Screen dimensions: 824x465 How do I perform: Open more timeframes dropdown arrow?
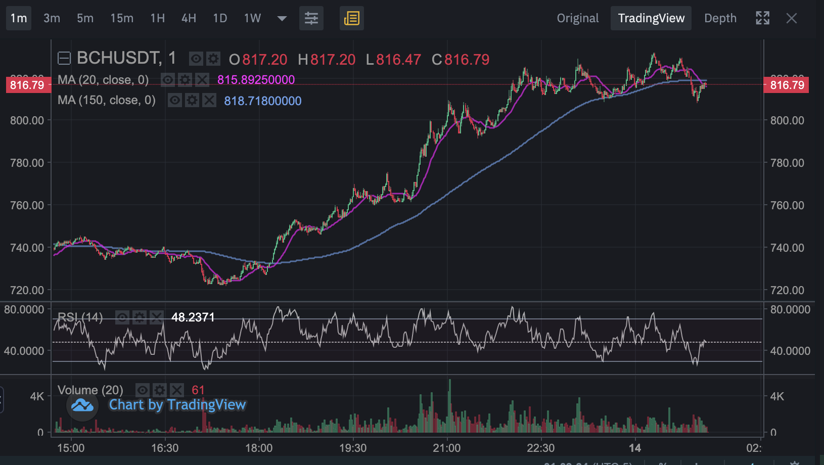click(x=282, y=19)
